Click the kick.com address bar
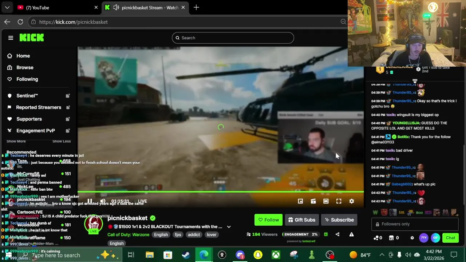 point(187,22)
